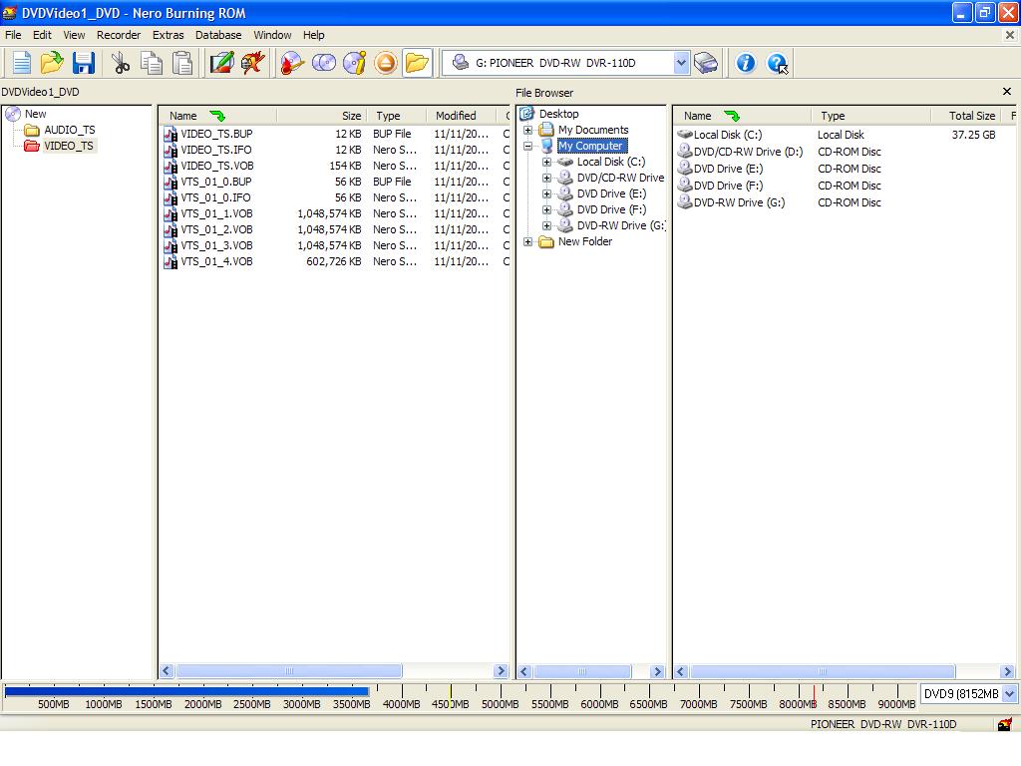The image size is (1021, 766).
Task: Open the Recorder menu
Action: (119, 35)
